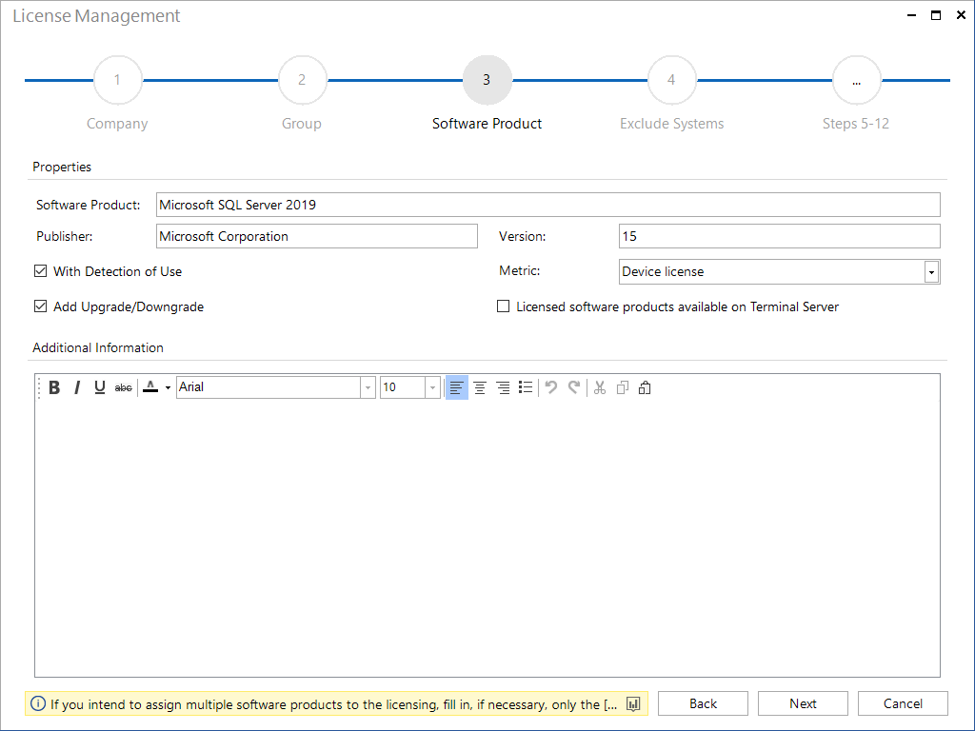Copy the selected text

point(623,388)
